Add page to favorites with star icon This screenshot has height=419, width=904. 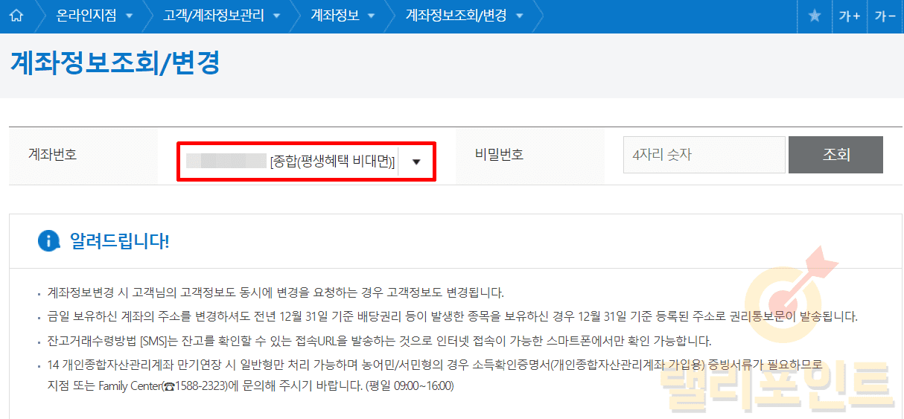click(x=815, y=16)
